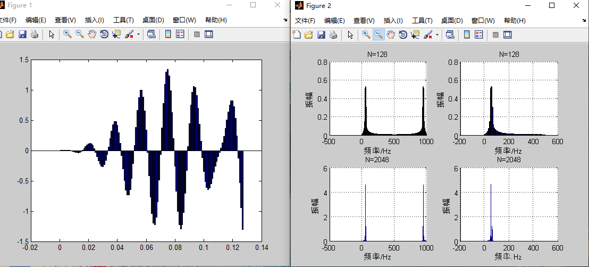Print figure icon in Figure 1 toolbar
The height and width of the screenshot is (267, 589).
[34, 35]
